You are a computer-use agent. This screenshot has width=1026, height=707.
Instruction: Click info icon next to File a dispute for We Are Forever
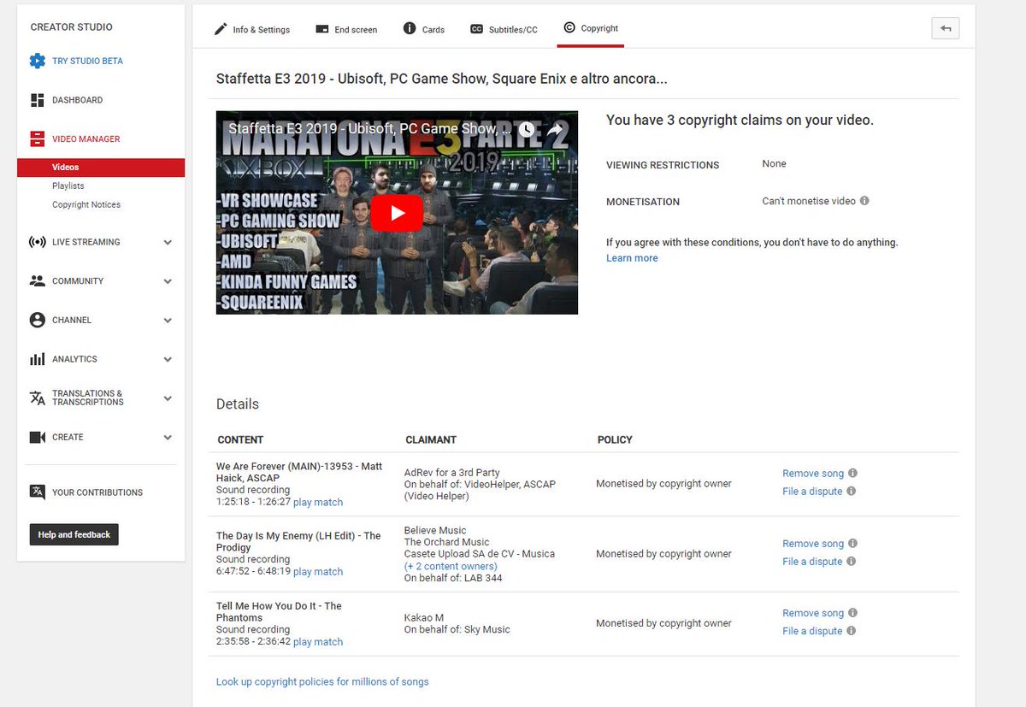point(852,491)
